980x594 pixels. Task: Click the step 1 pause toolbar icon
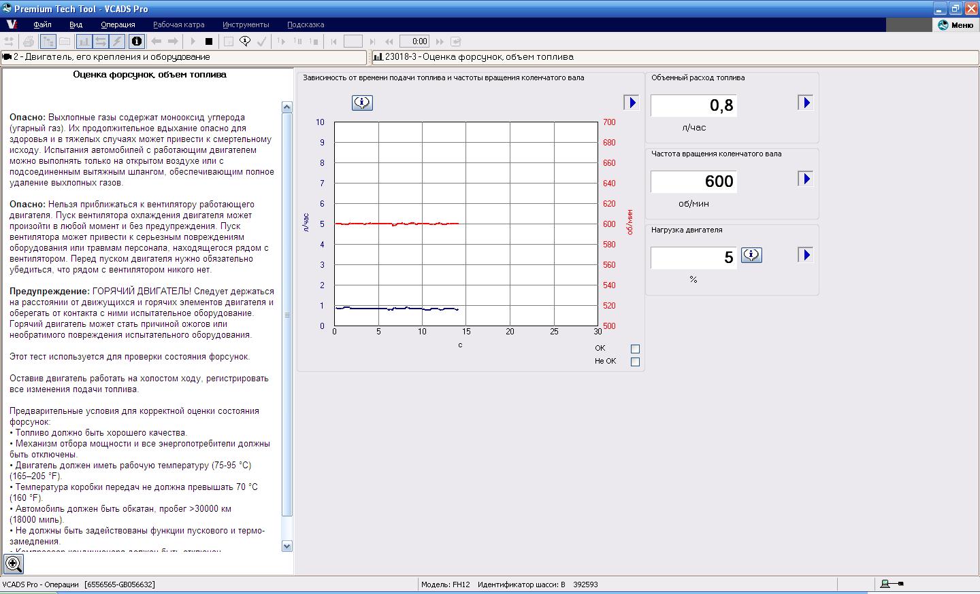coord(297,41)
